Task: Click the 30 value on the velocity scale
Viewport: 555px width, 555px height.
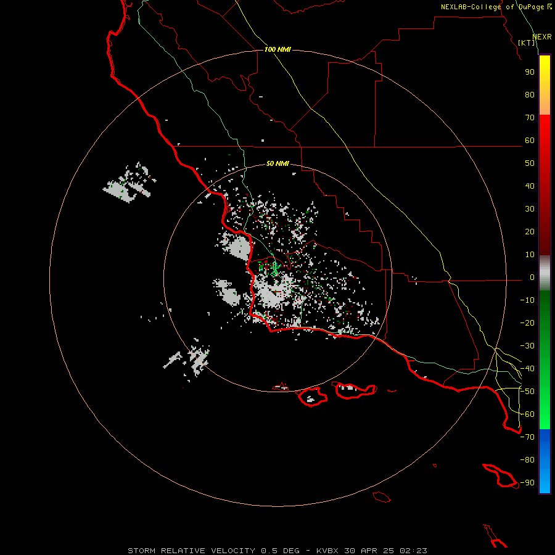Action: tap(530, 209)
